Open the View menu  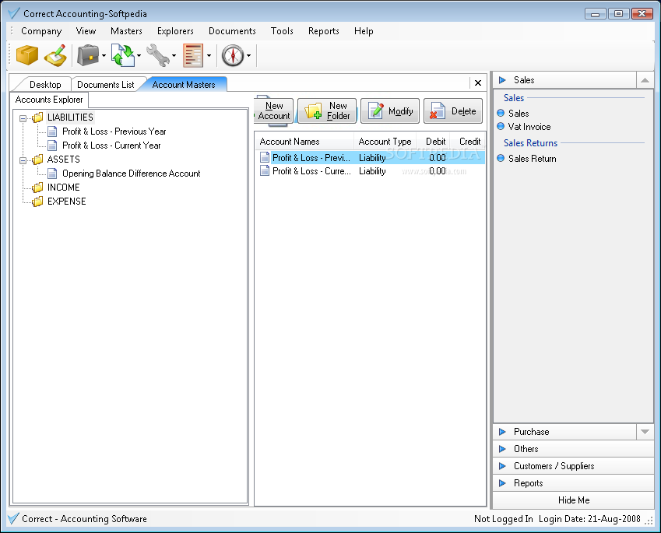click(x=86, y=31)
